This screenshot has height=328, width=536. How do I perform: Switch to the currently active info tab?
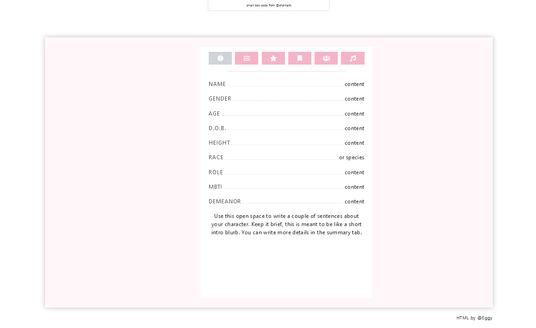(220, 58)
